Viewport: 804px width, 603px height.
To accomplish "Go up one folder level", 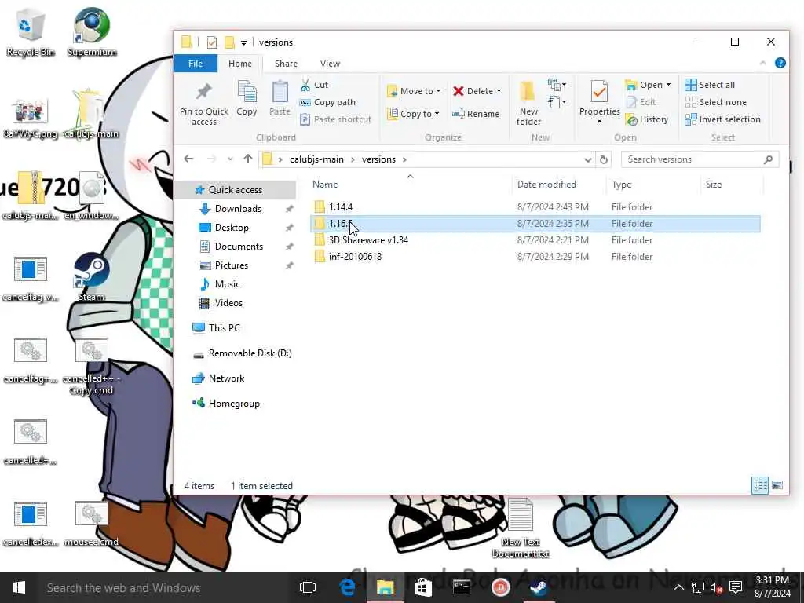I will click(x=248, y=159).
